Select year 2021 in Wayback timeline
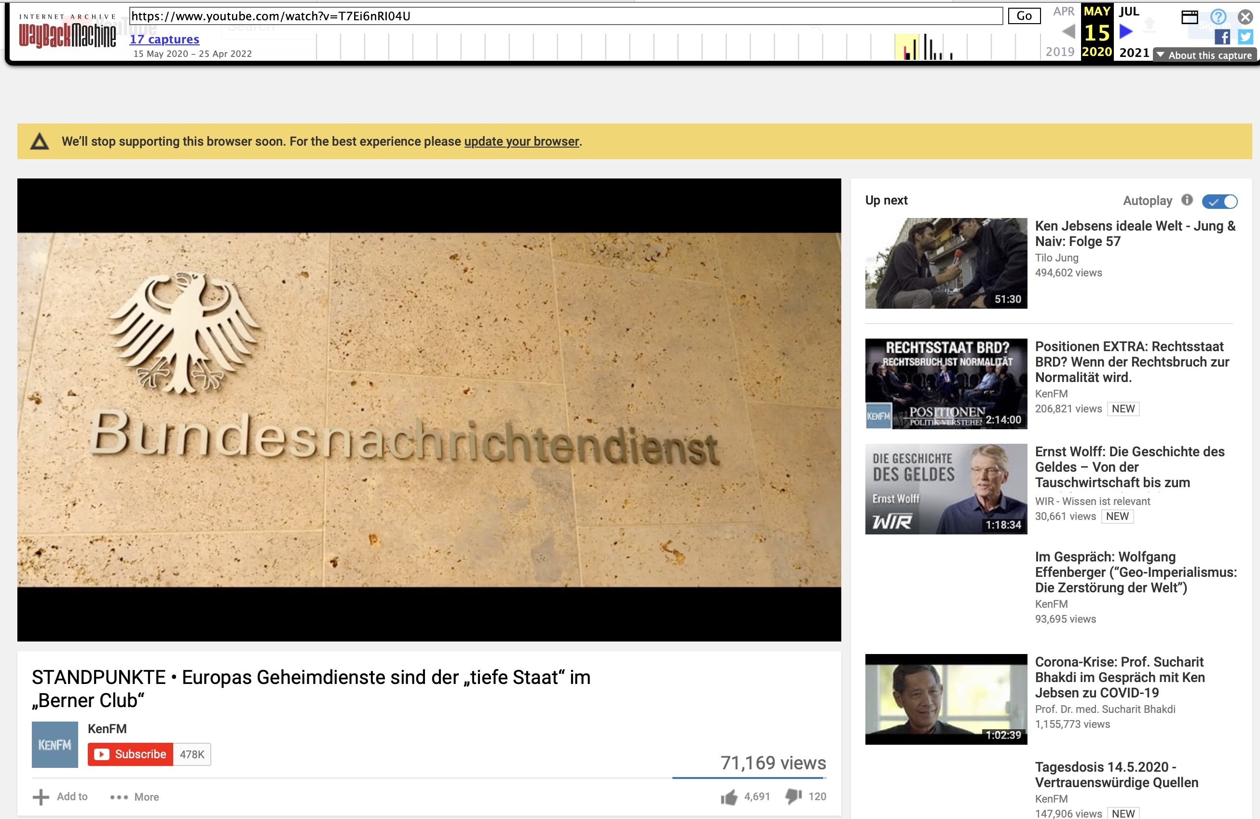This screenshot has width=1260, height=819. 1134,53
